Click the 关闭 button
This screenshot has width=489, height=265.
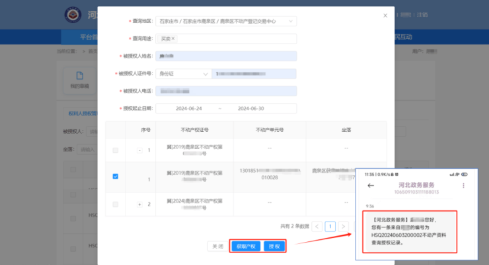coord(216,246)
